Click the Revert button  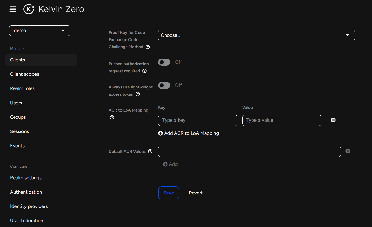click(196, 193)
